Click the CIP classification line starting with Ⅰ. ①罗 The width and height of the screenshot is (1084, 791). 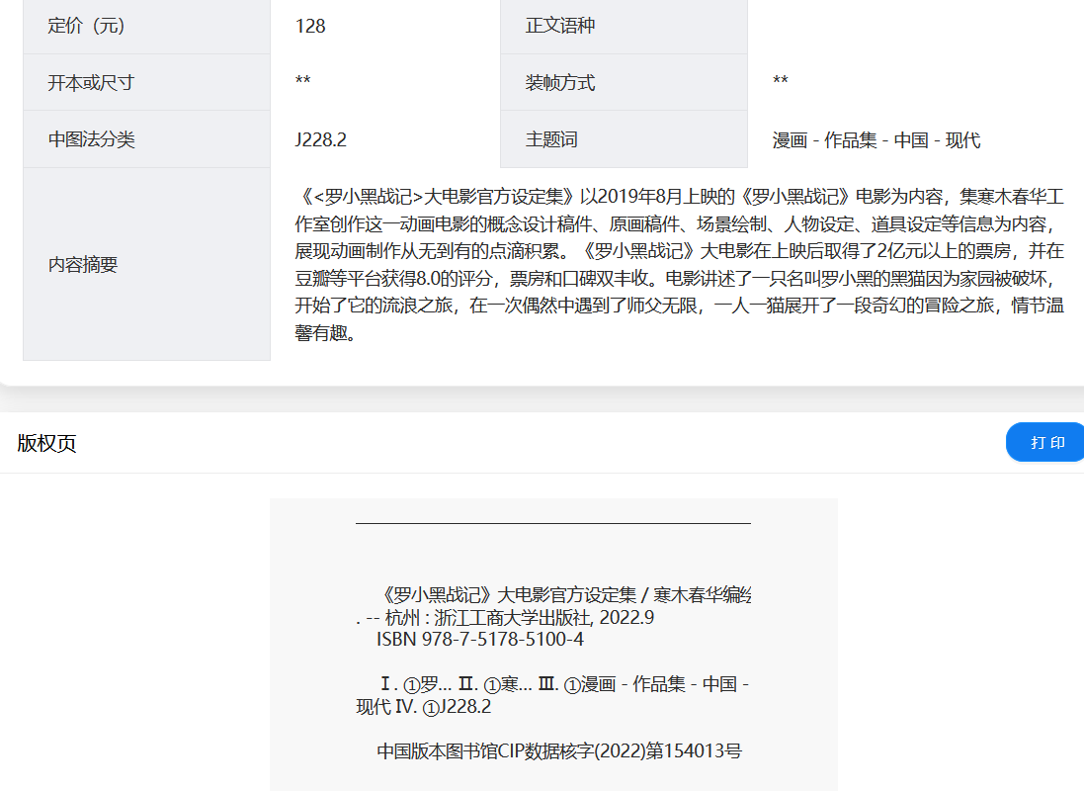click(x=553, y=685)
